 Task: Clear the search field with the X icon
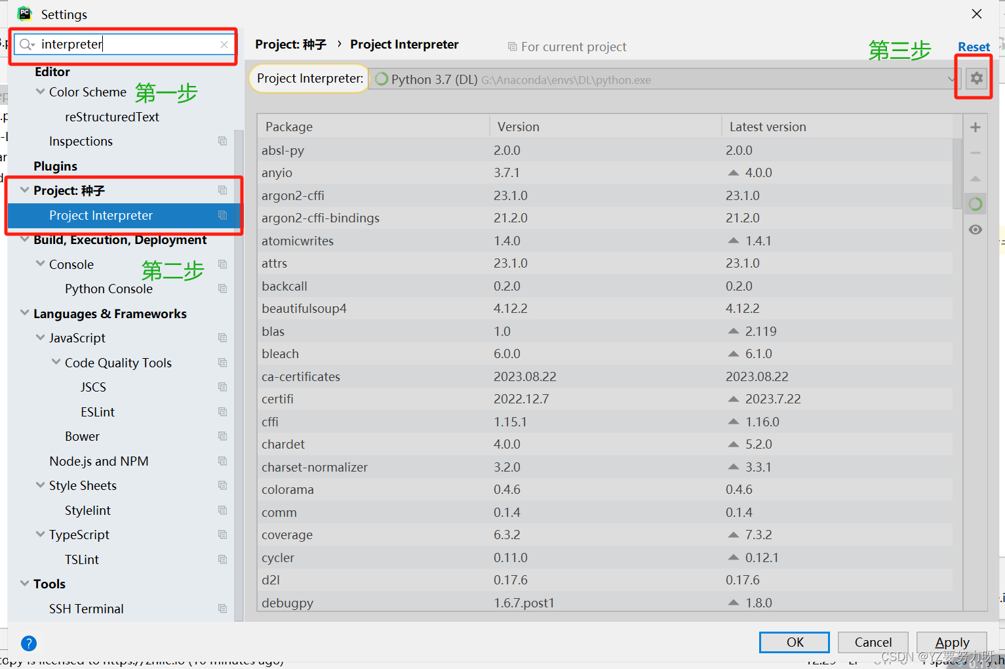224,45
